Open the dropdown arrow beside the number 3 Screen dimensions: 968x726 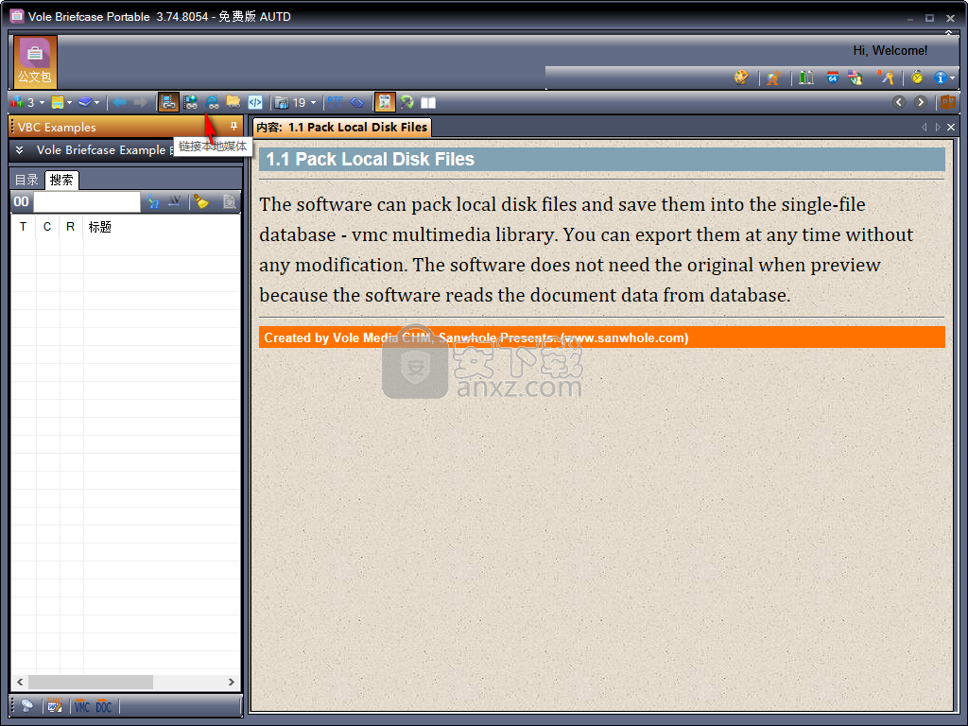42,102
